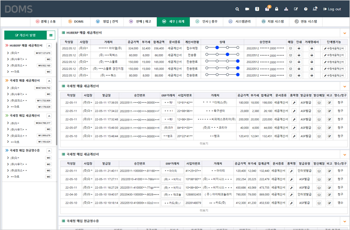Viewport: 350px width, 230px height.
Task: Click ERP거래처 field **에 in first 국세청 매출 row
Action: point(168,103)
